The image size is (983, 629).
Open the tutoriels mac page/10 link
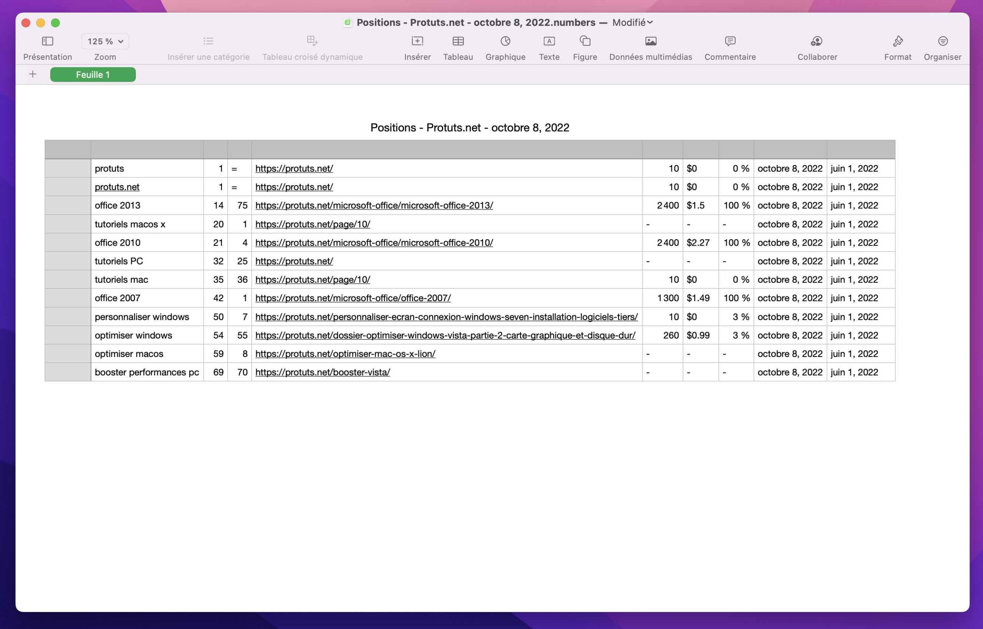[313, 279]
